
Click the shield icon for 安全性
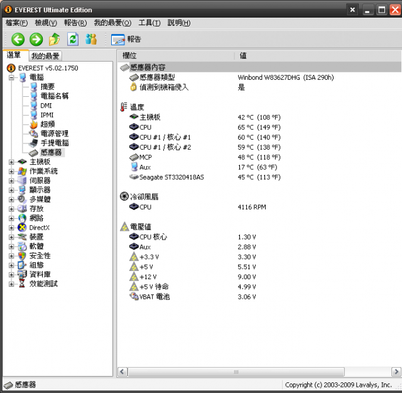[x=23, y=256]
